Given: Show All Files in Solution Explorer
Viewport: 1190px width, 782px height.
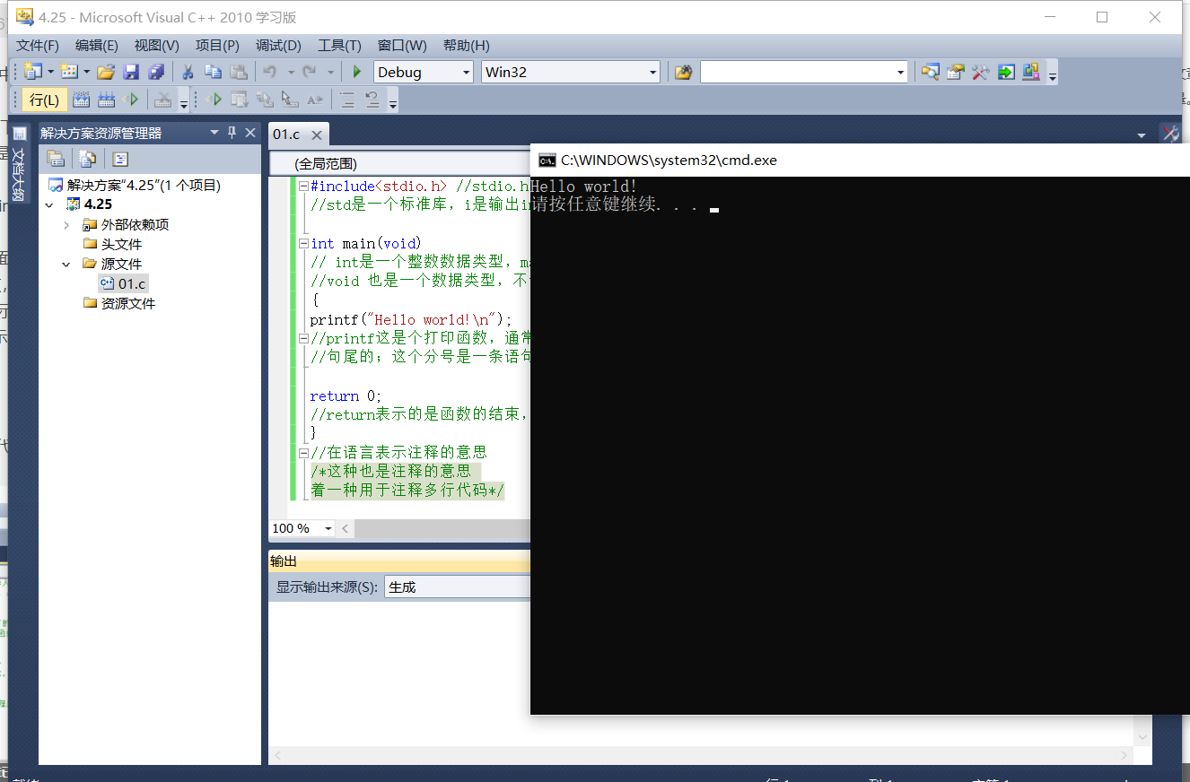Looking at the screenshot, I should click(x=86, y=158).
